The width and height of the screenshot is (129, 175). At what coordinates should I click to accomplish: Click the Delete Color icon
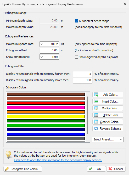tap(96, 115)
